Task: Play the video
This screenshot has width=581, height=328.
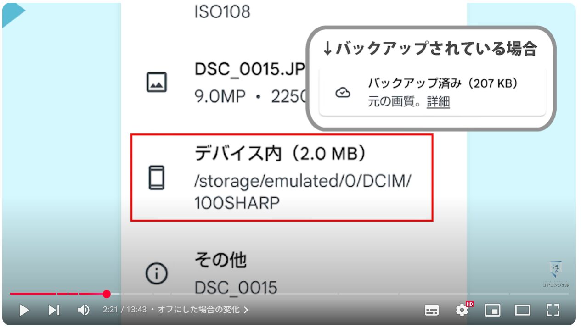Action: point(24,311)
